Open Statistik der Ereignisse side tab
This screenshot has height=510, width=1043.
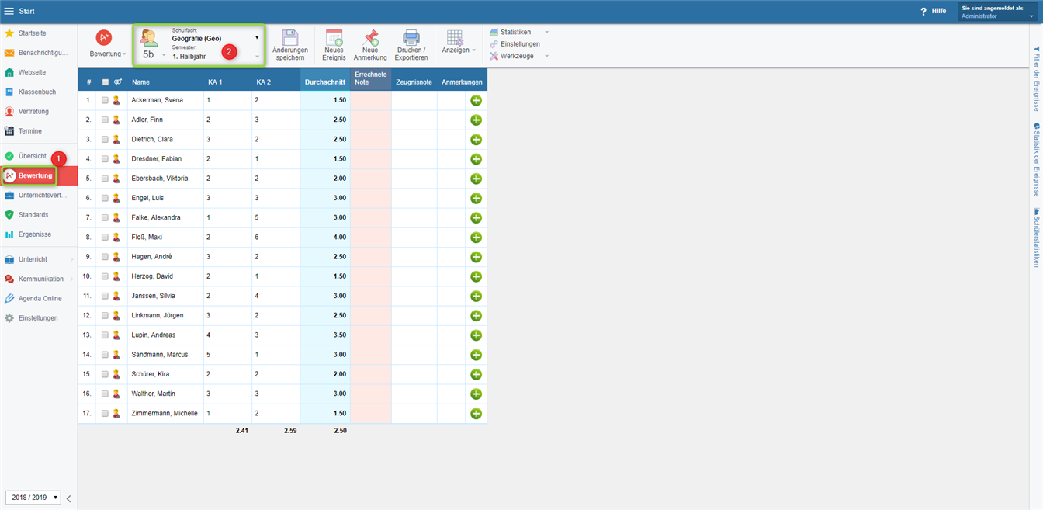(1036, 159)
